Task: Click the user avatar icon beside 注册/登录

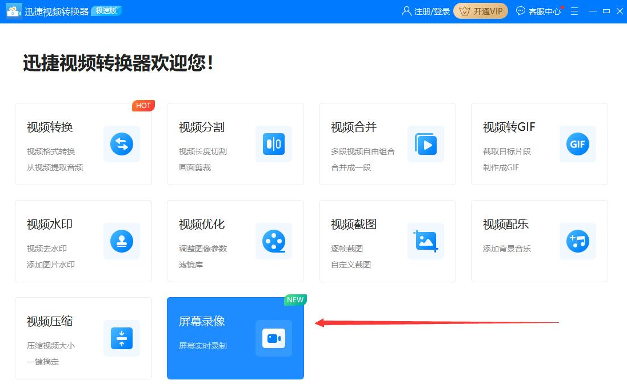Action: pyautogui.click(x=406, y=11)
